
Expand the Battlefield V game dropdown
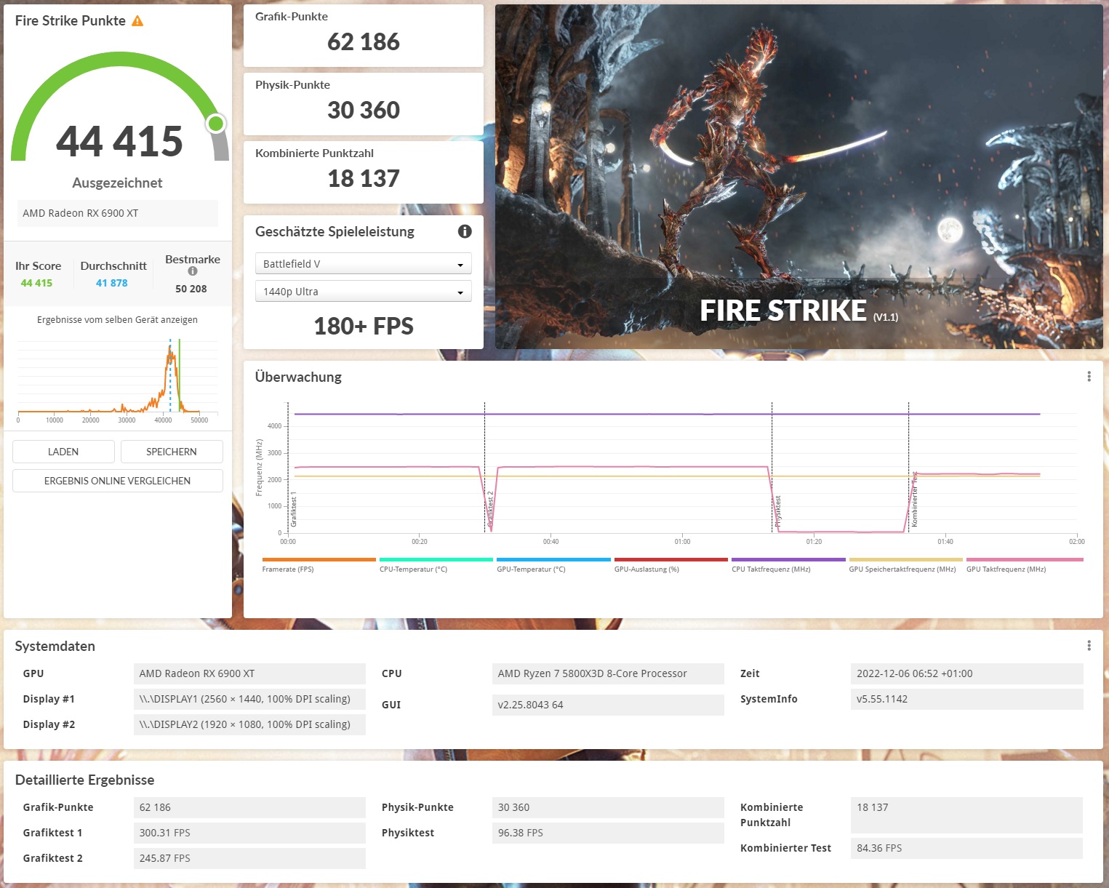click(364, 263)
